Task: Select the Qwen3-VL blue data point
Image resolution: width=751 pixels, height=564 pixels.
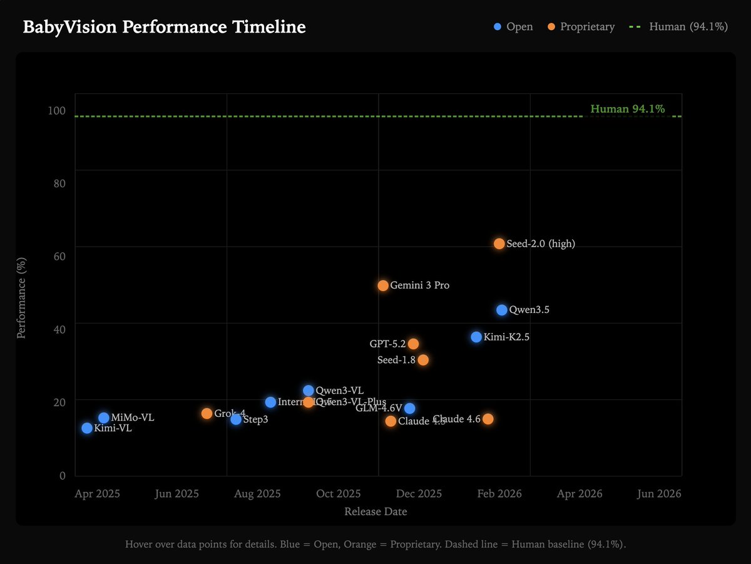Action: tap(309, 391)
